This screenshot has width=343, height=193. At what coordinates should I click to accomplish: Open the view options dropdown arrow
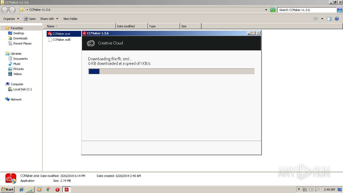tap(322, 19)
